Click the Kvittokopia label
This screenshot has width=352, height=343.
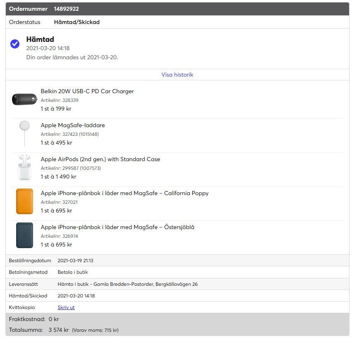pyautogui.click(x=22, y=307)
